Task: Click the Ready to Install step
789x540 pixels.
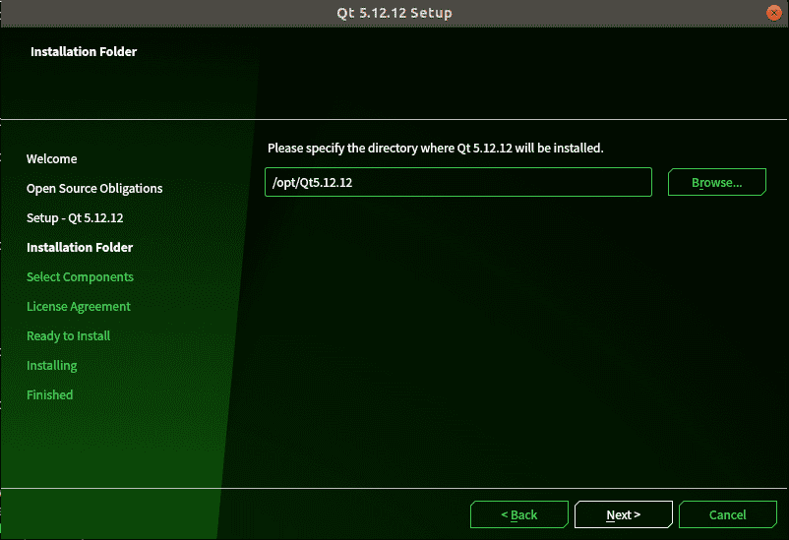Action: [68, 336]
